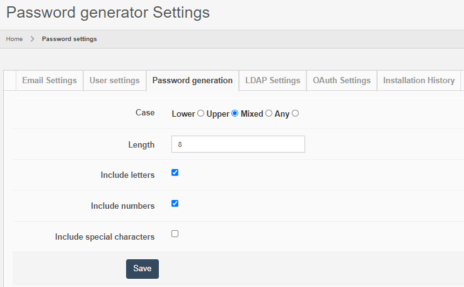This screenshot has width=464, height=287.
Task: Switch to the OAuth Settings tab
Action: (341, 81)
